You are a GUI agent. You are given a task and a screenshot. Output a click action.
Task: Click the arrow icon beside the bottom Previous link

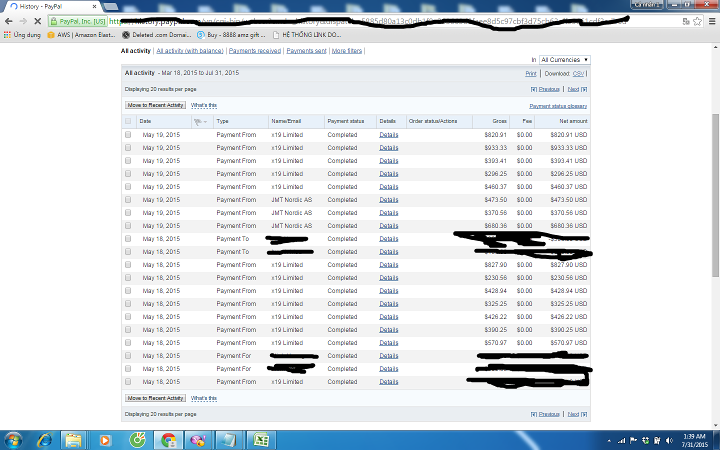point(533,414)
